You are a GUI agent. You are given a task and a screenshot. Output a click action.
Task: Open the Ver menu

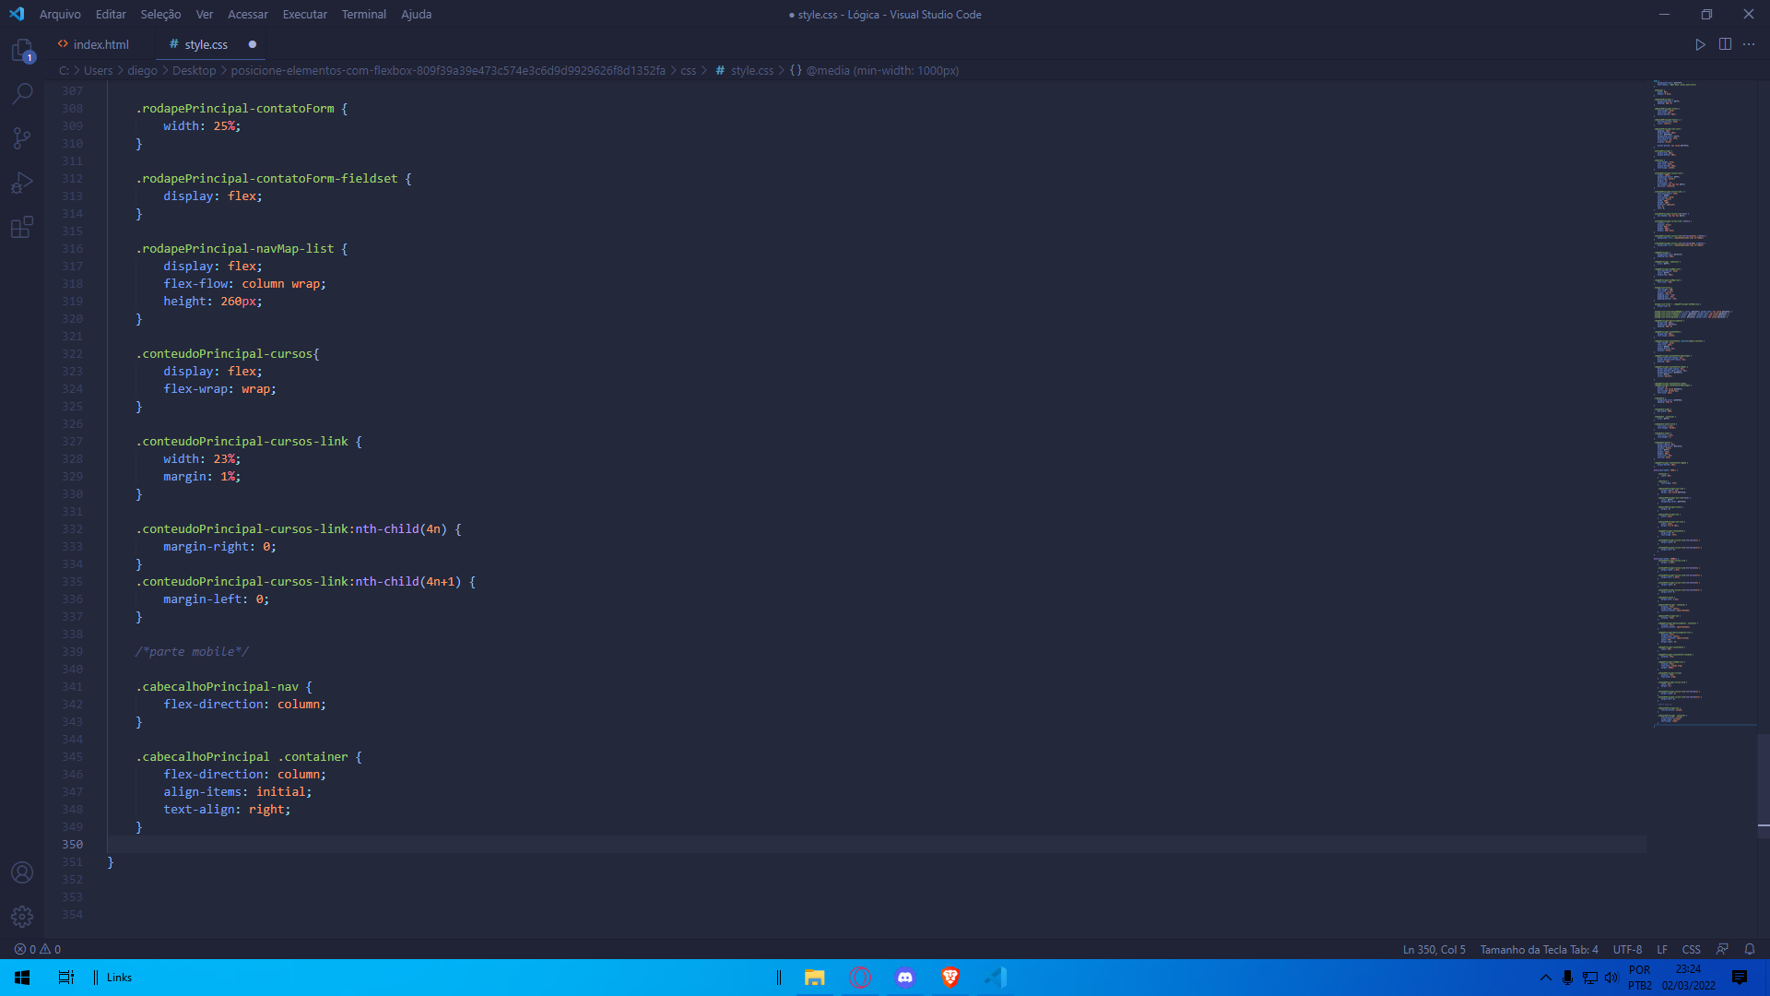click(x=205, y=14)
